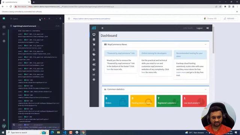This screenshot has width=240, height=135.
Task: Collapse the NopCommerce News panel
Action: [x=205, y=44]
